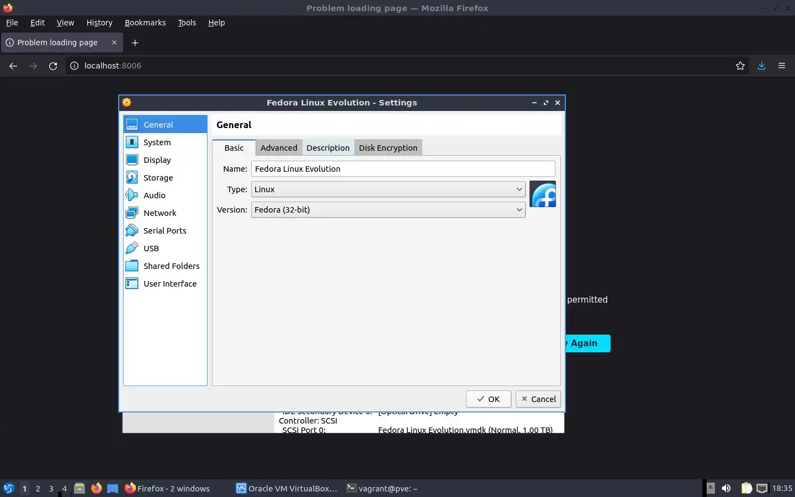The width and height of the screenshot is (795, 497).
Task: Click the Try Again button in Firefox
Action: [x=587, y=343]
